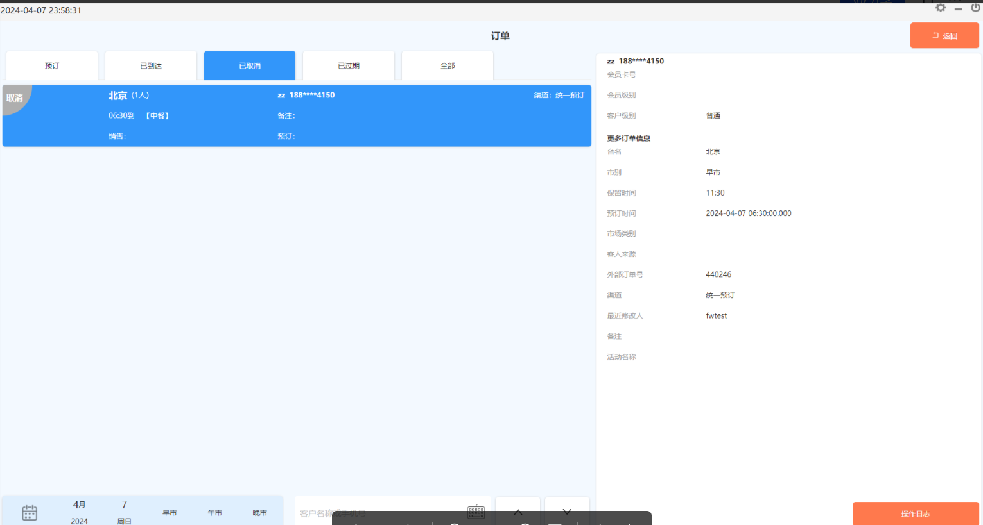983x525 pixels.
Task: Open the 7 周日 day selector
Action: [x=125, y=512]
